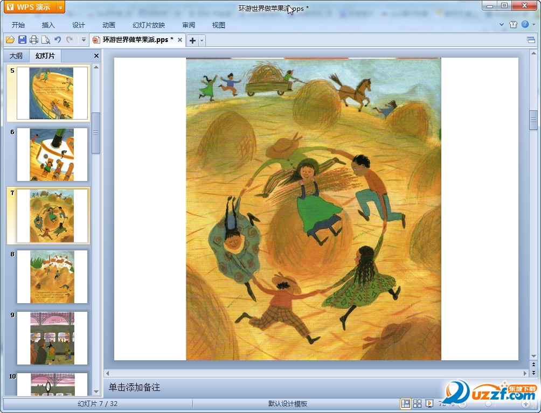The height and width of the screenshot is (413, 541).
Task: Click the WPS 演示 application button
Action: (30, 7)
